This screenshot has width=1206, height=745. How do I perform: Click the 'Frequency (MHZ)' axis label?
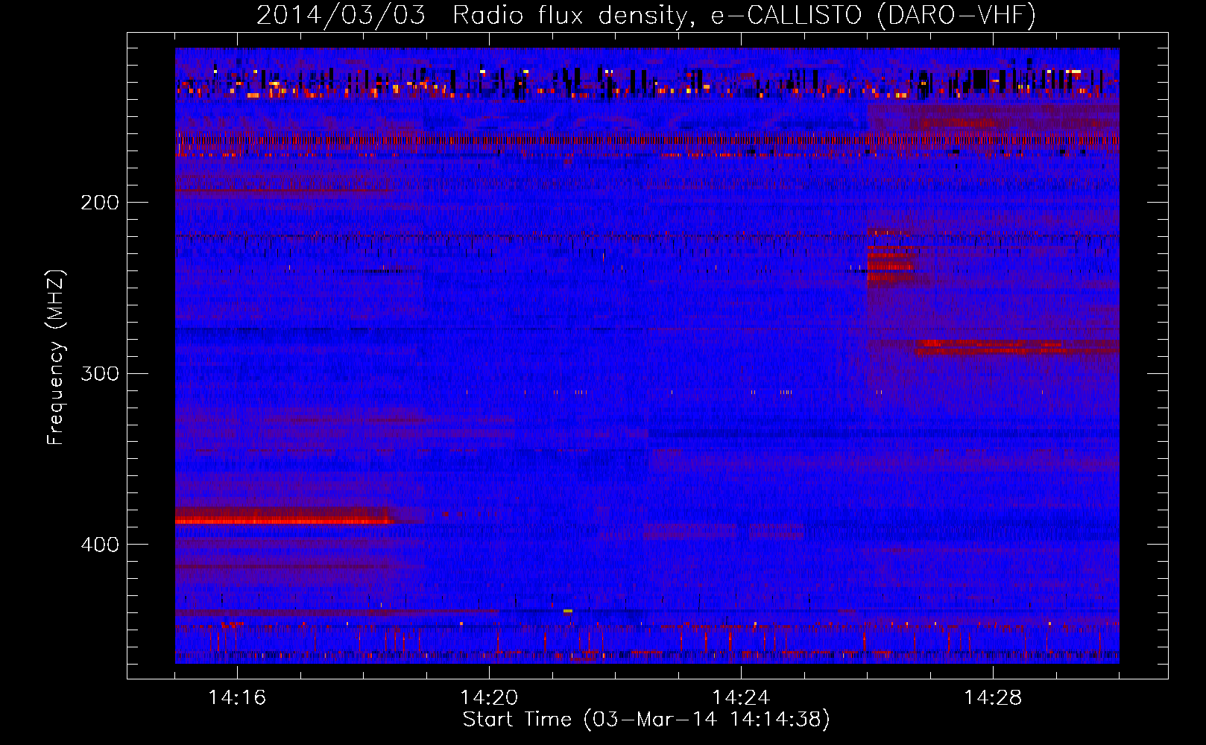tap(56, 357)
